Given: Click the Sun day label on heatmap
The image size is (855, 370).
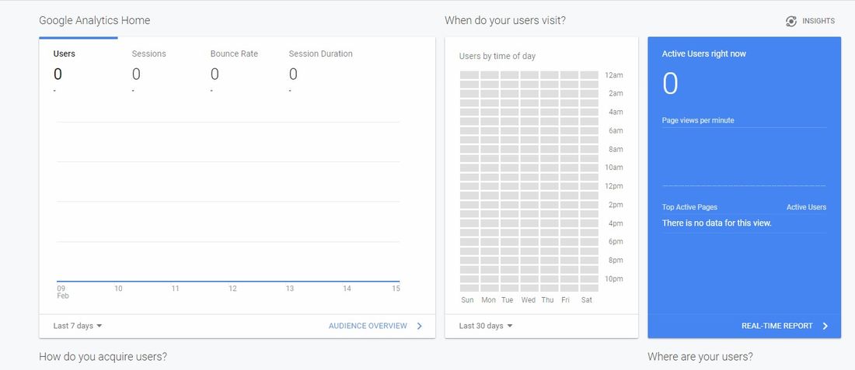Looking at the screenshot, I should click(x=467, y=300).
